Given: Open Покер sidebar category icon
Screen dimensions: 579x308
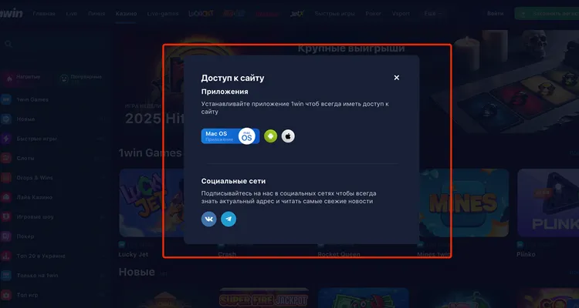Looking at the screenshot, I should 6,236.
